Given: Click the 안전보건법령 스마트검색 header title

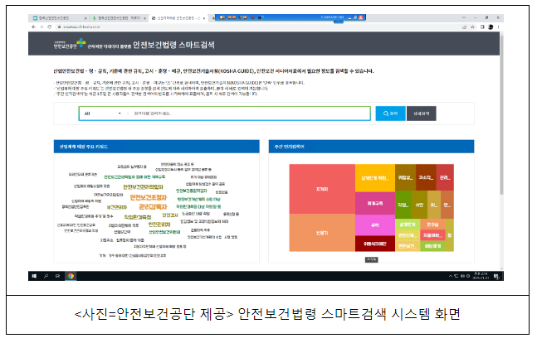Looking at the screenshot, I should click(x=173, y=45).
